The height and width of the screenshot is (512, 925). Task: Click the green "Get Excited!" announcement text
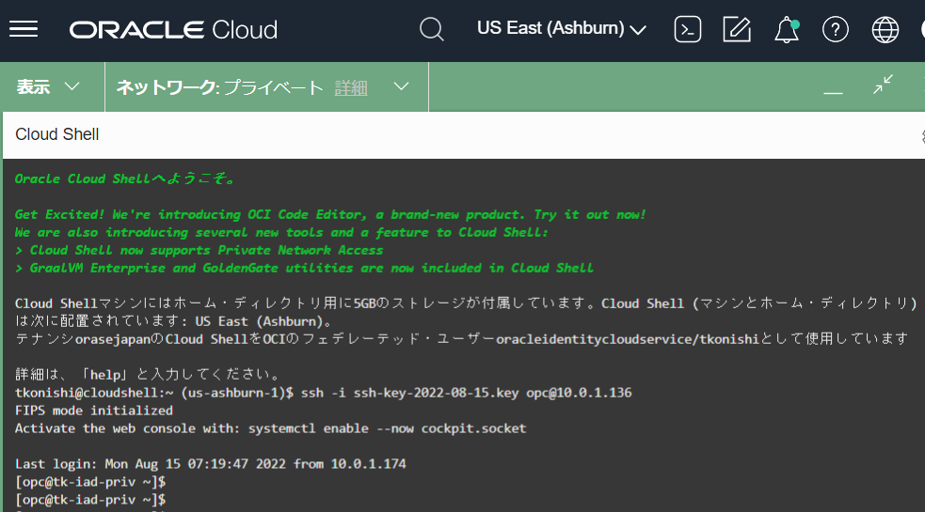pyautogui.click(x=330, y=214)
